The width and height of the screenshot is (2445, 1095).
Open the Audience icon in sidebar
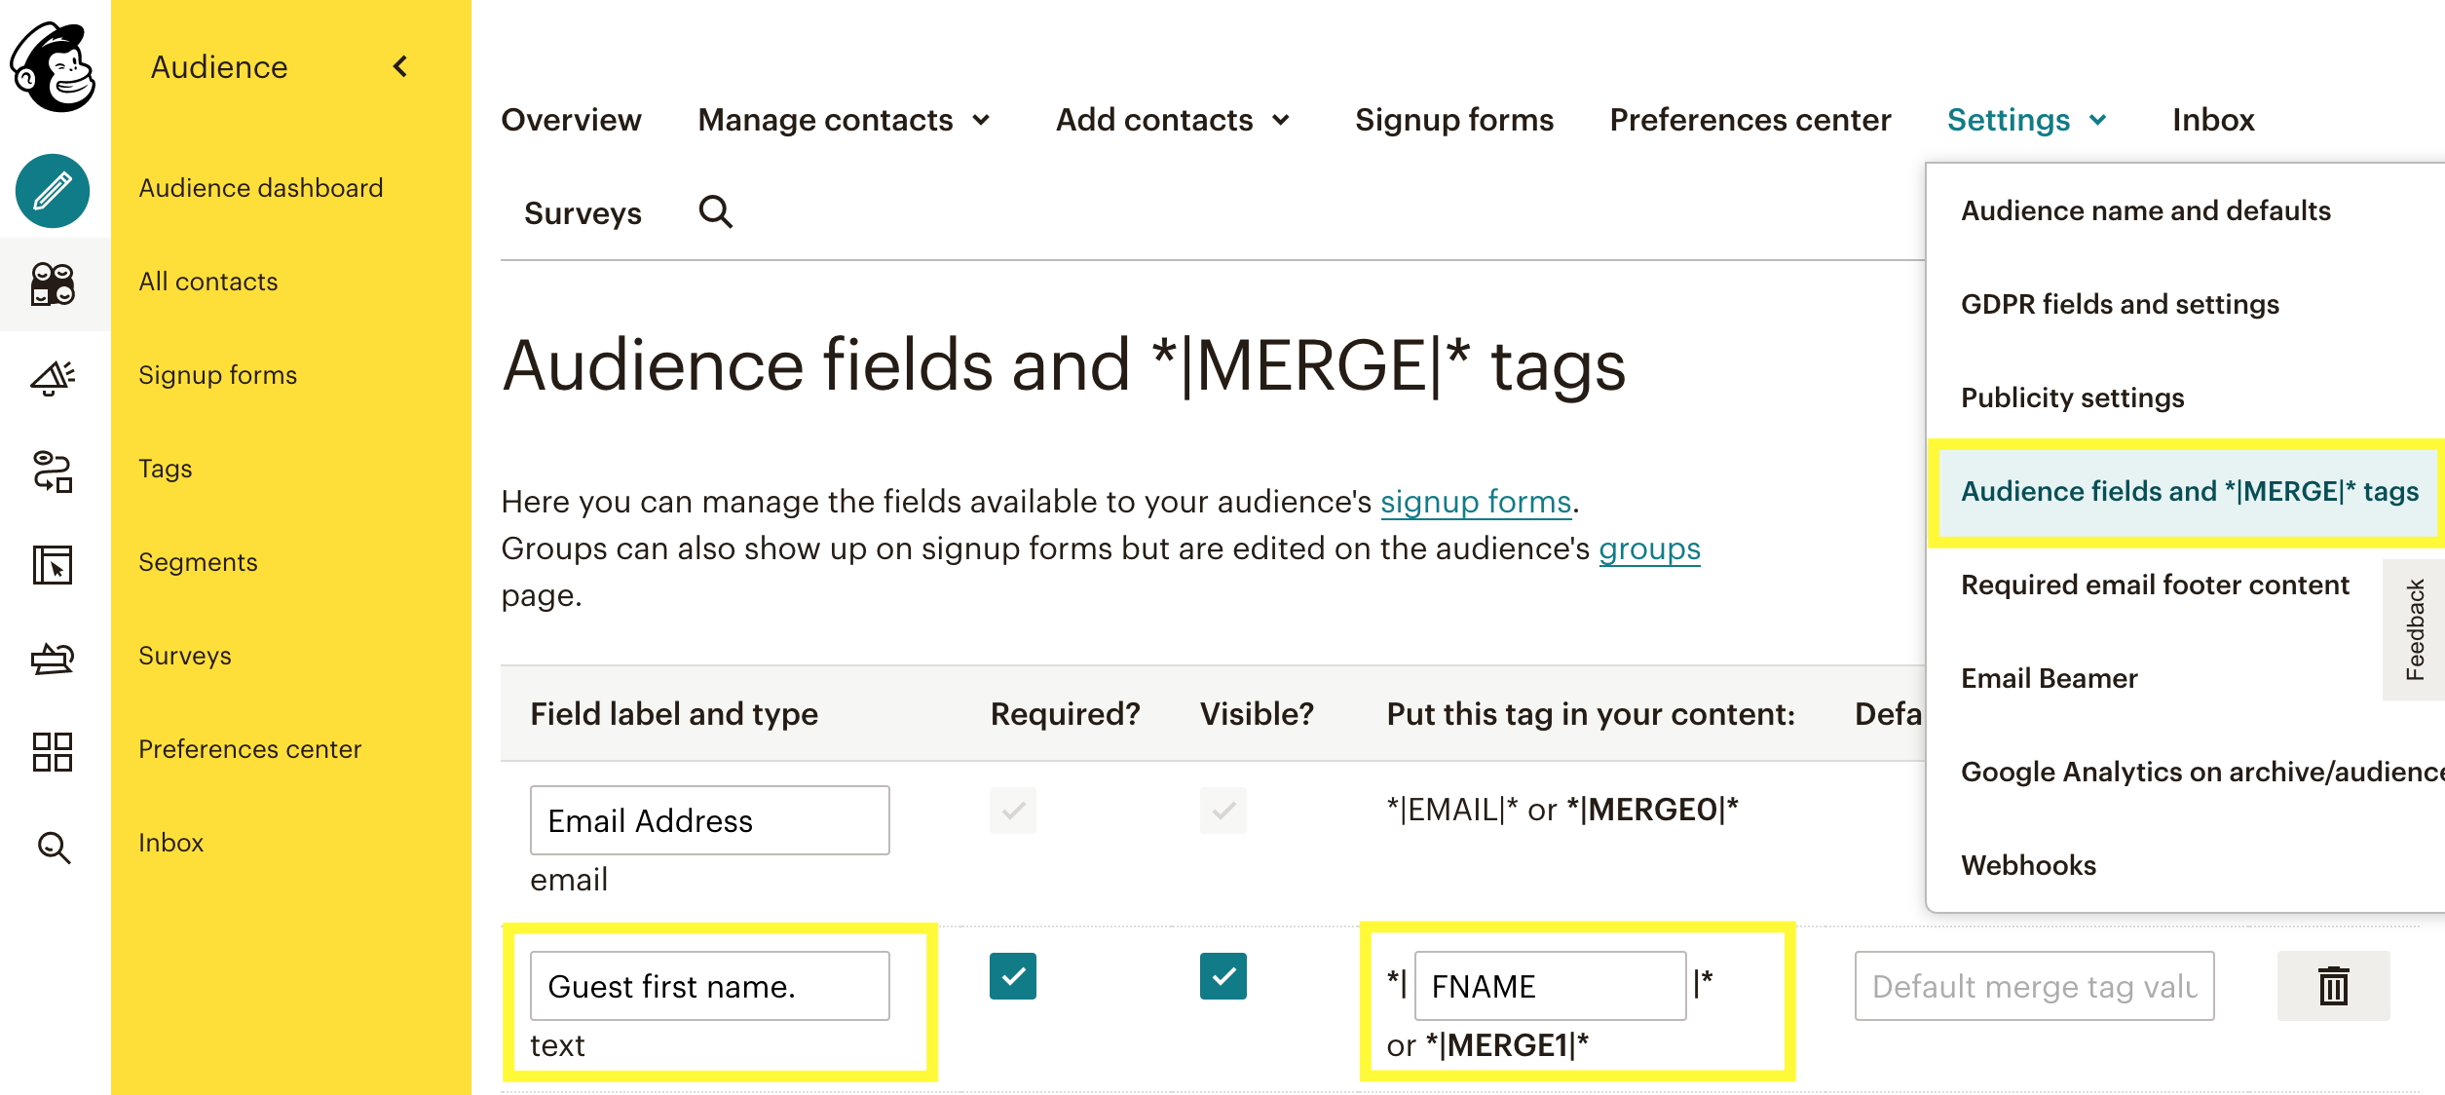coord(54,283)
